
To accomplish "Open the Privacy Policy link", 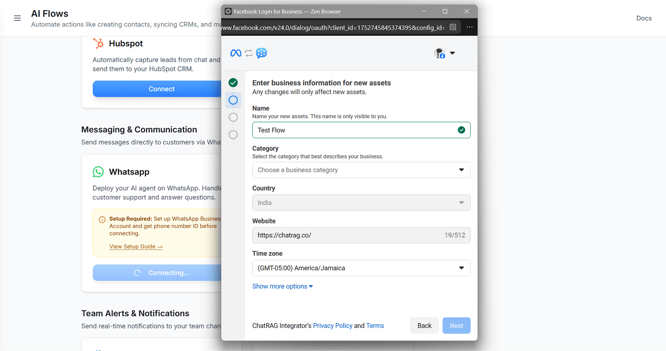I will click(332, 326).
